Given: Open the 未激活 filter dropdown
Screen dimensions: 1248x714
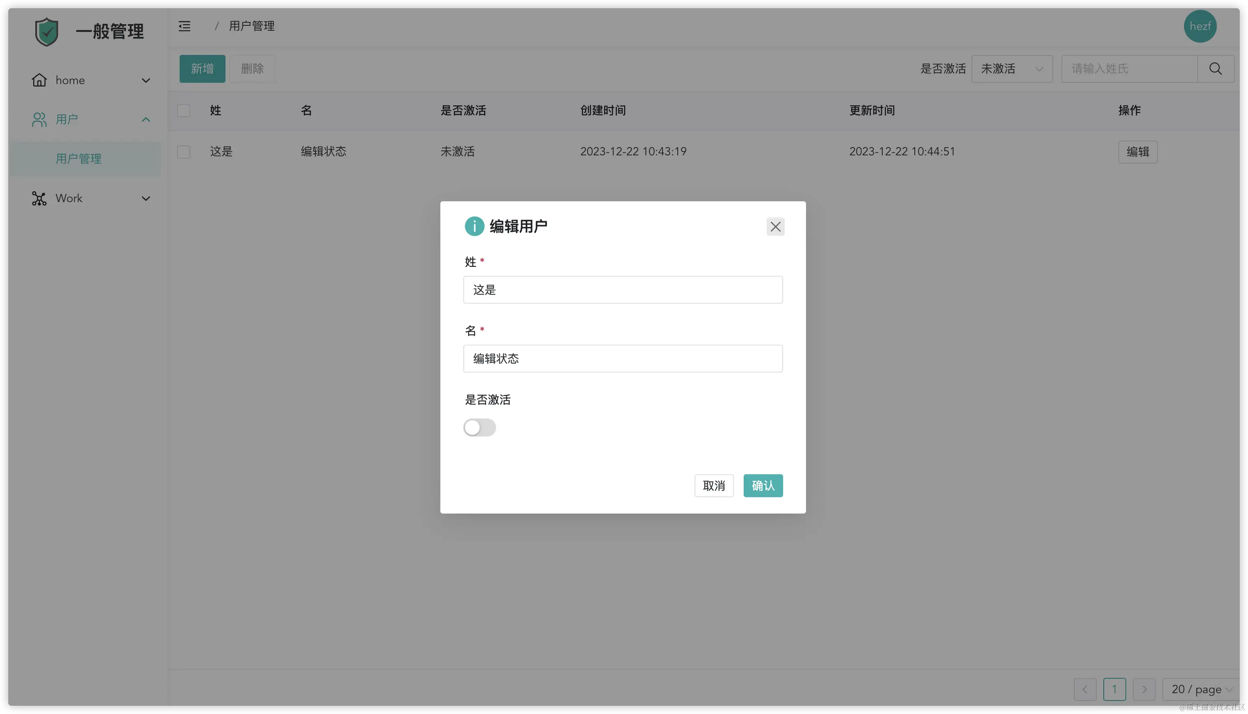Looking at the screenshot, I should [1012, 68].
